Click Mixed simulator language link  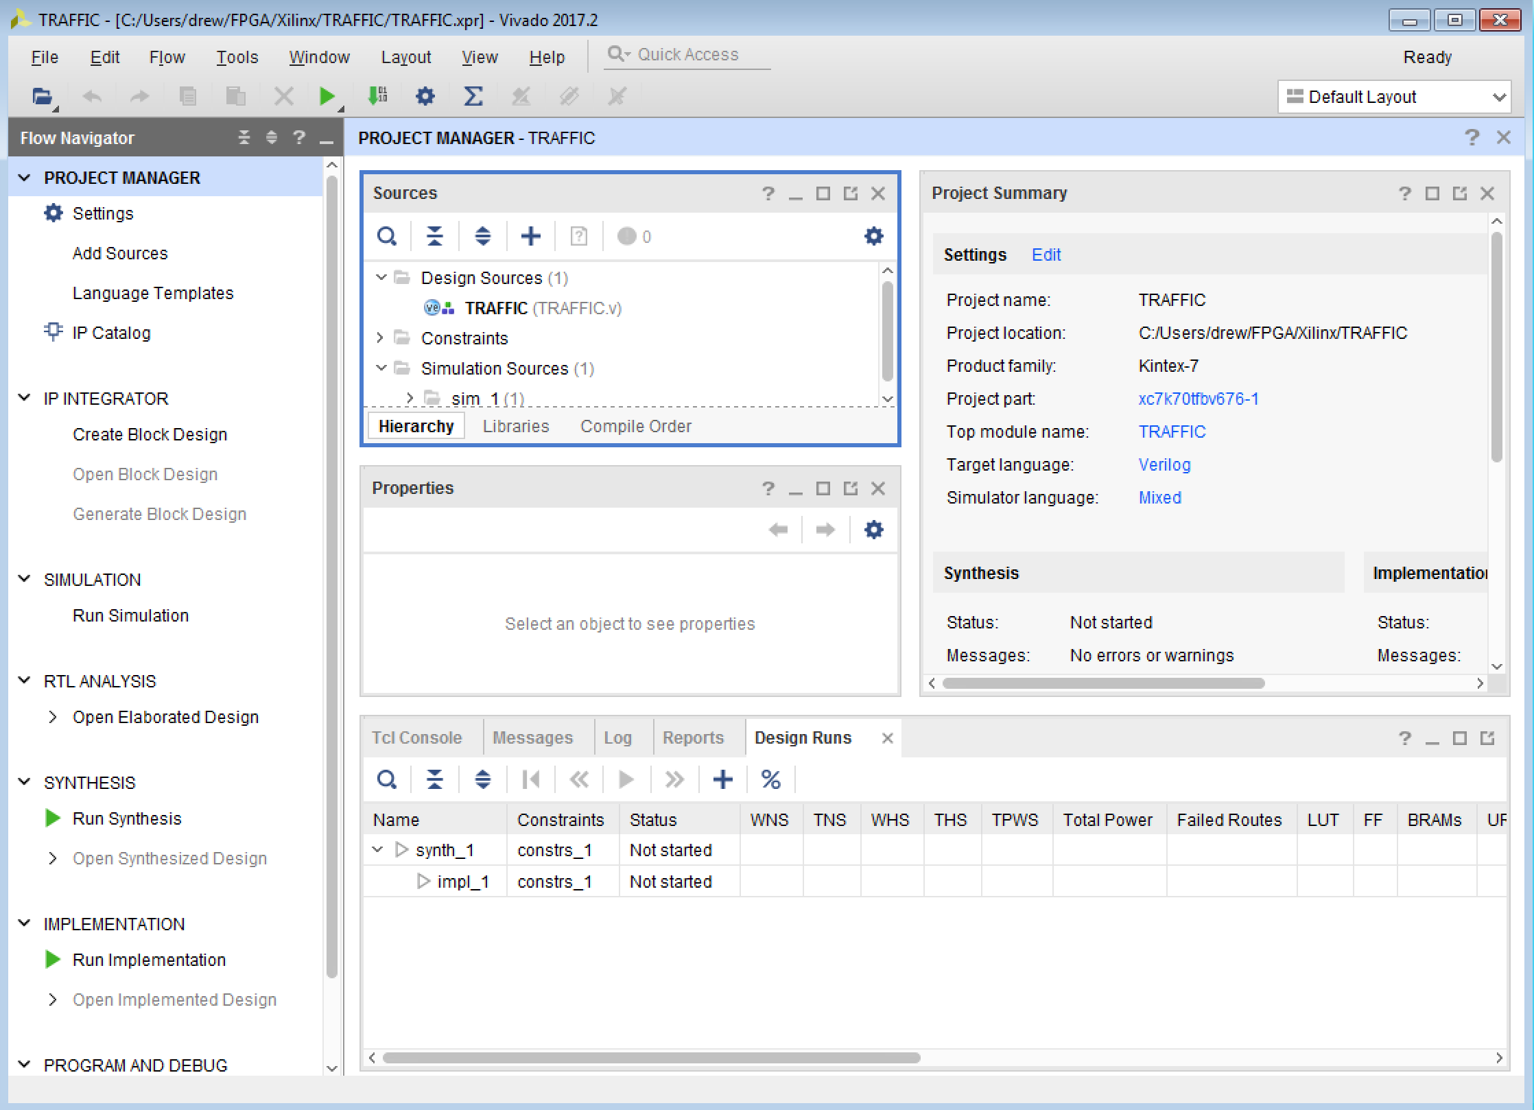click(x=1159, y=497)
